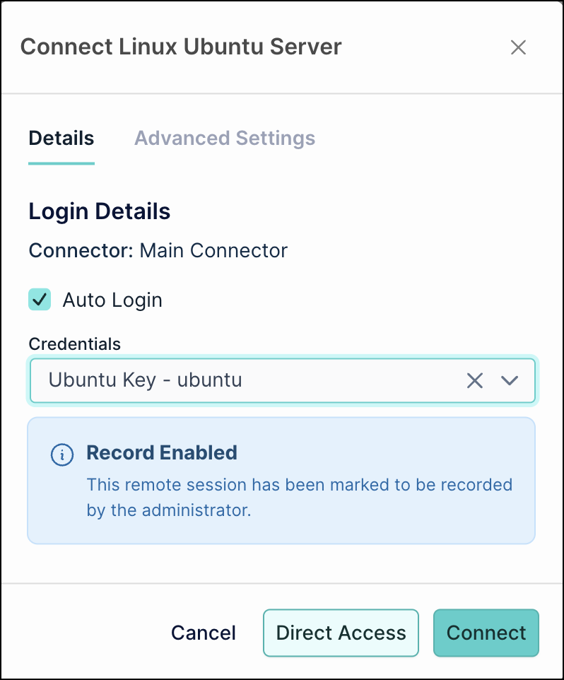Switch to the Details tab
Image resolution: width=564 pixels, height=680 pixels.
pyautogui.click(x=61, y=138)
